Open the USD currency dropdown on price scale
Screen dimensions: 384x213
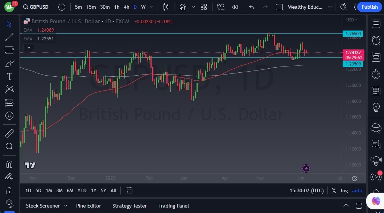tap(351, 20)
